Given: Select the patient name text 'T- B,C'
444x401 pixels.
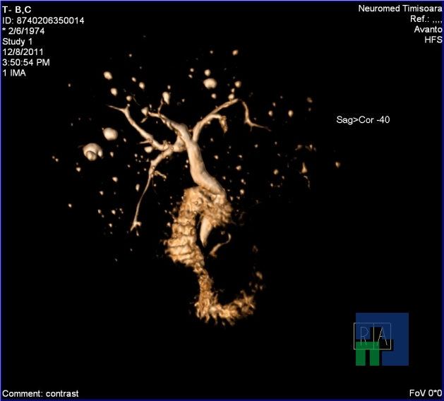Looking at the screenshot, I should [x=17, y=10].
